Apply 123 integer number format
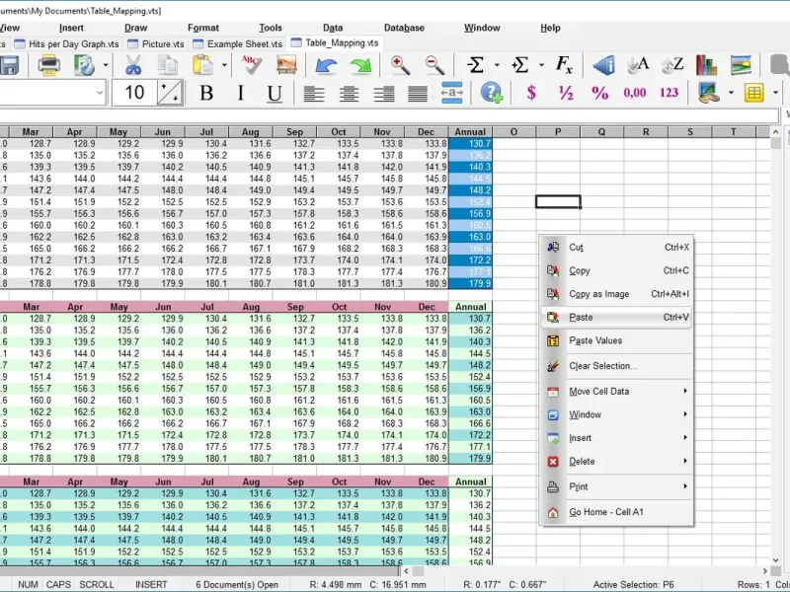 tap(670, 93)
